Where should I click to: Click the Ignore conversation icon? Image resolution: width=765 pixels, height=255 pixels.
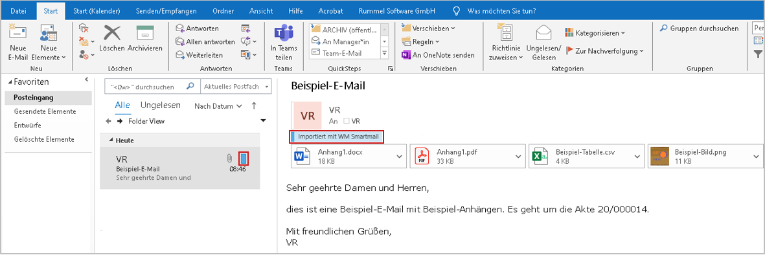point(84,28)
